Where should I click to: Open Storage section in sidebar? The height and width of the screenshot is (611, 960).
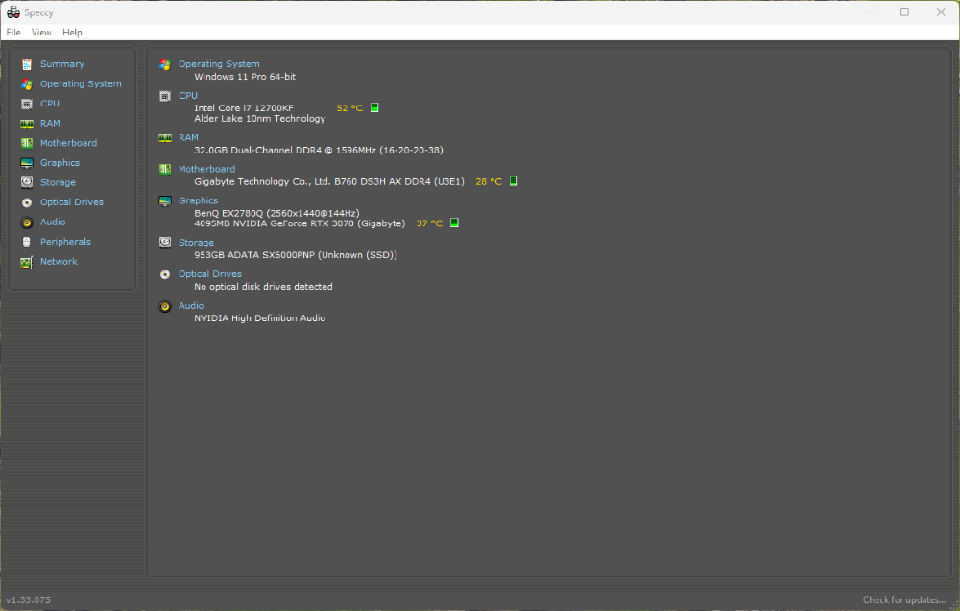(x=58, y=182)
